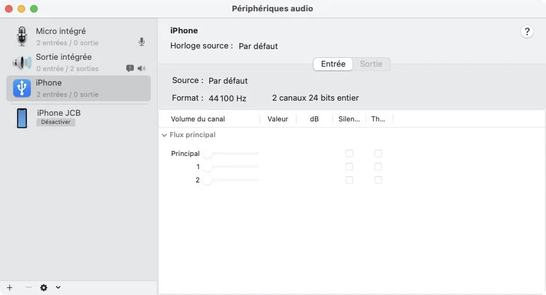Click the dB column header
Image resolution: width=546 pixels, height=295 pixels.
(x=314, y=119)
